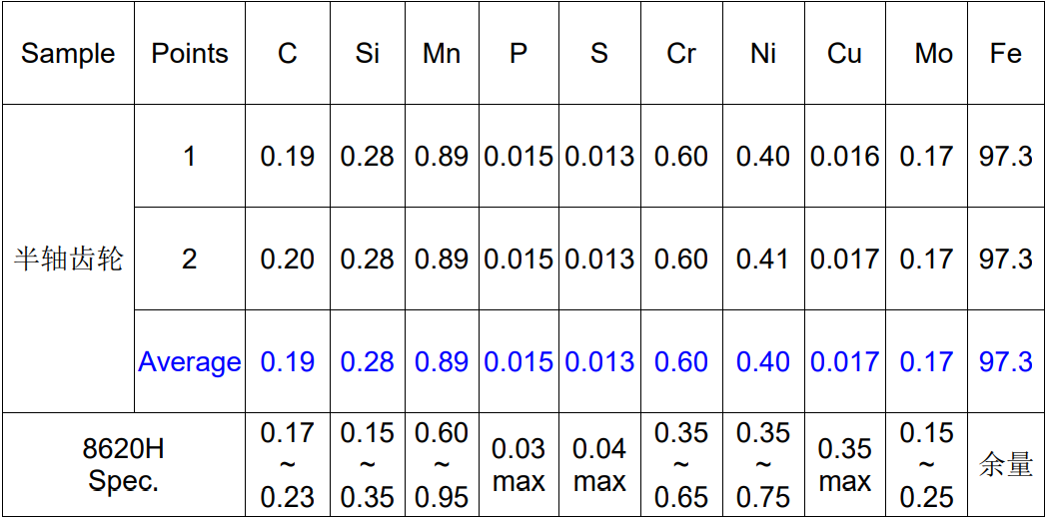Select the 余量 cell in the spec row
The width and height of the screenshot is (1047, 518).
(x=1005, y=465)
